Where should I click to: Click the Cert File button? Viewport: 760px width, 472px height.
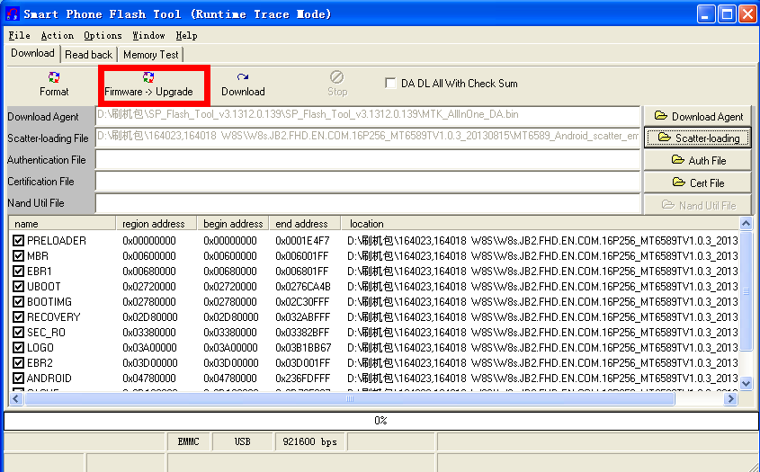click(698, 183)
